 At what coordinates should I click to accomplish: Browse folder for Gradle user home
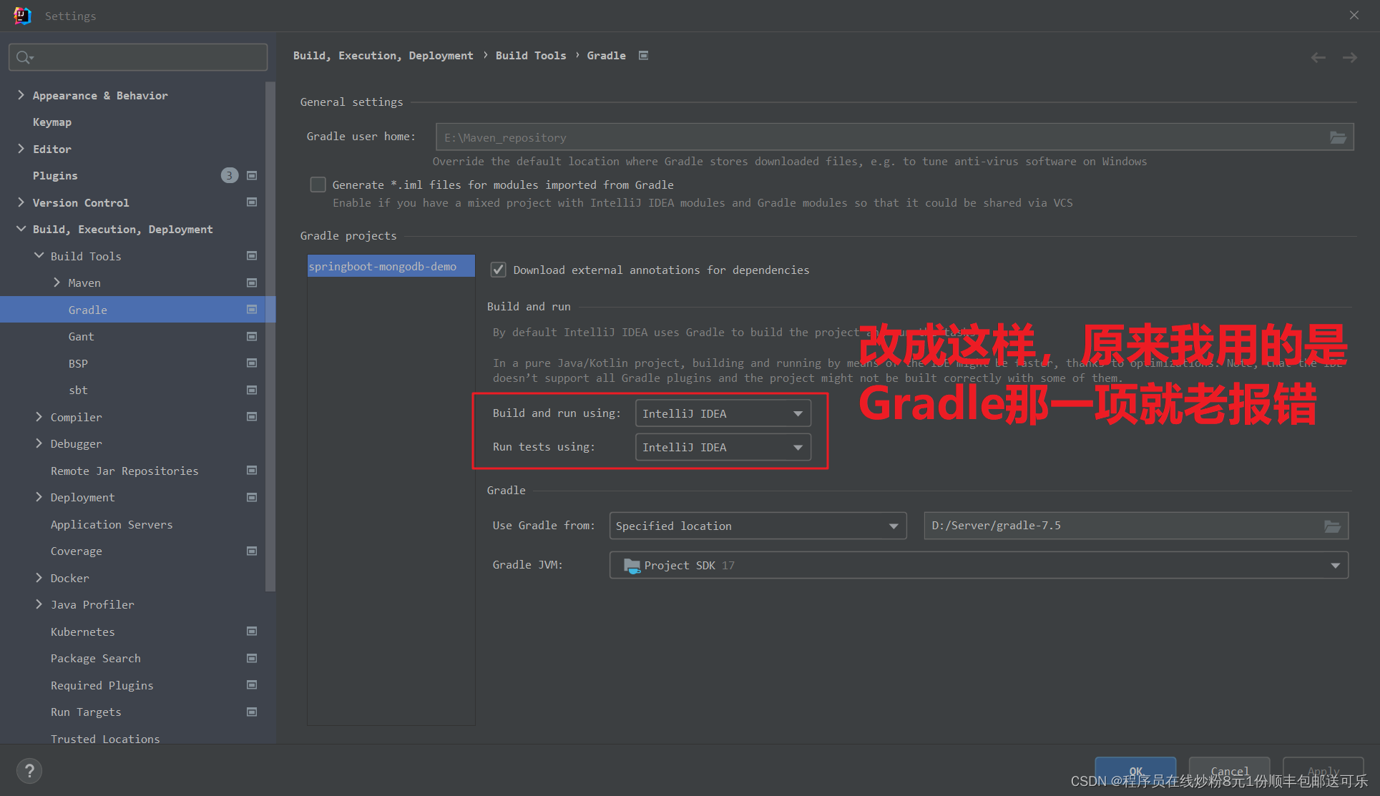pyautogui.click(x=1338, y=137)
